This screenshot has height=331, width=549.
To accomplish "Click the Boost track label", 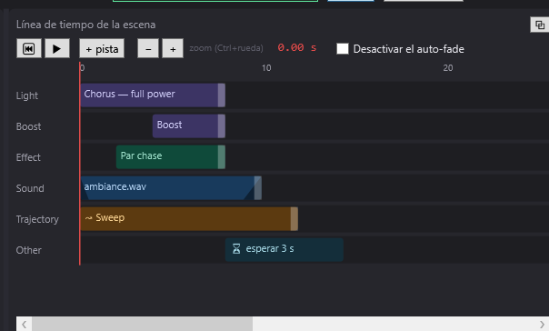I will (28, 126).
